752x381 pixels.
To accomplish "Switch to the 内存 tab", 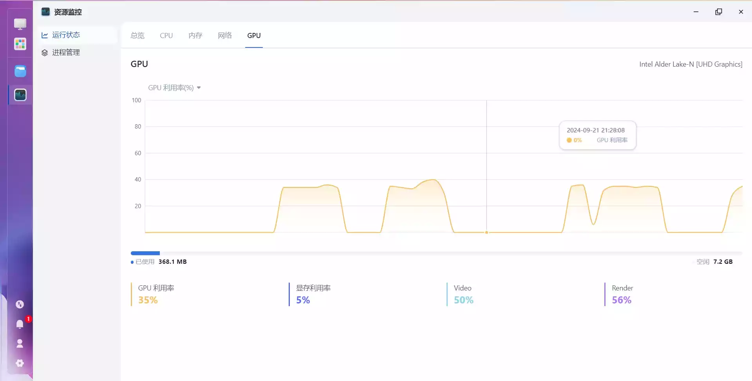I will (x=195, y=36).
